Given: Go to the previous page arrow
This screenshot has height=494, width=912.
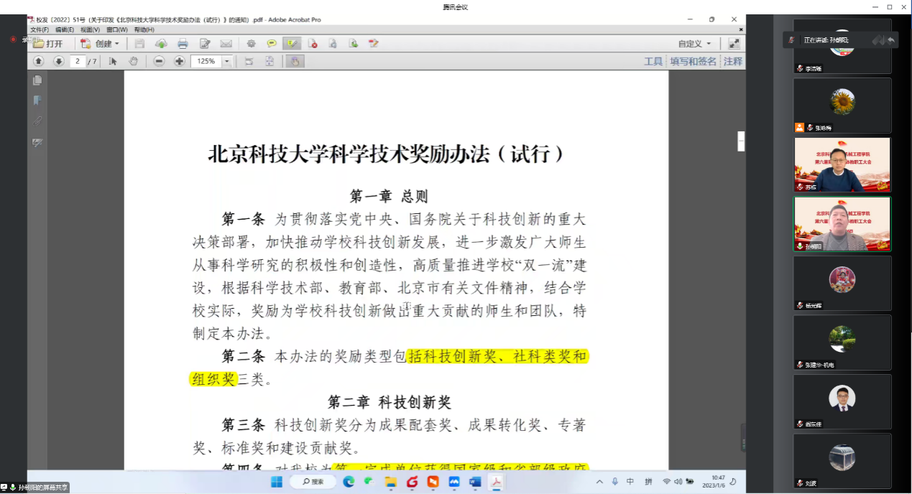Looking at the screenshot, I should pyautogui.click(x=39, y=62).
